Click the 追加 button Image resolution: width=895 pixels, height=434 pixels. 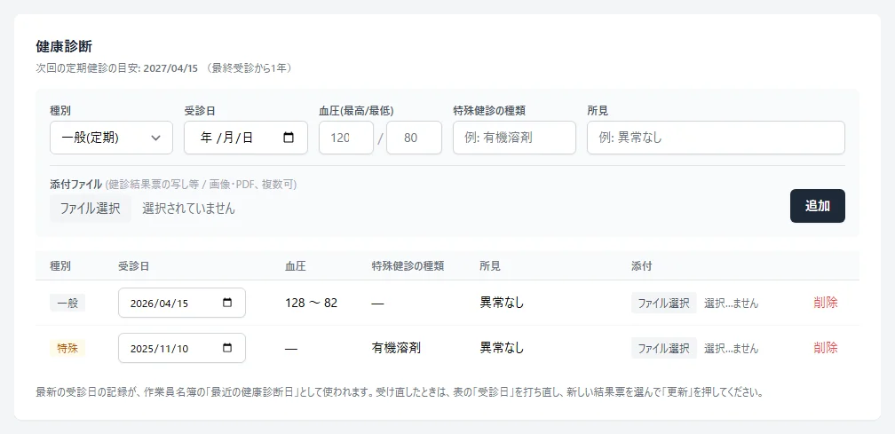coord(818,206)
